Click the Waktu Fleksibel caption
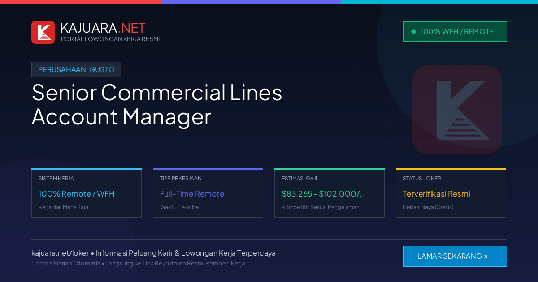Image resolution: width=538 pixels, height=282 pixels. [x=180, y=207]
